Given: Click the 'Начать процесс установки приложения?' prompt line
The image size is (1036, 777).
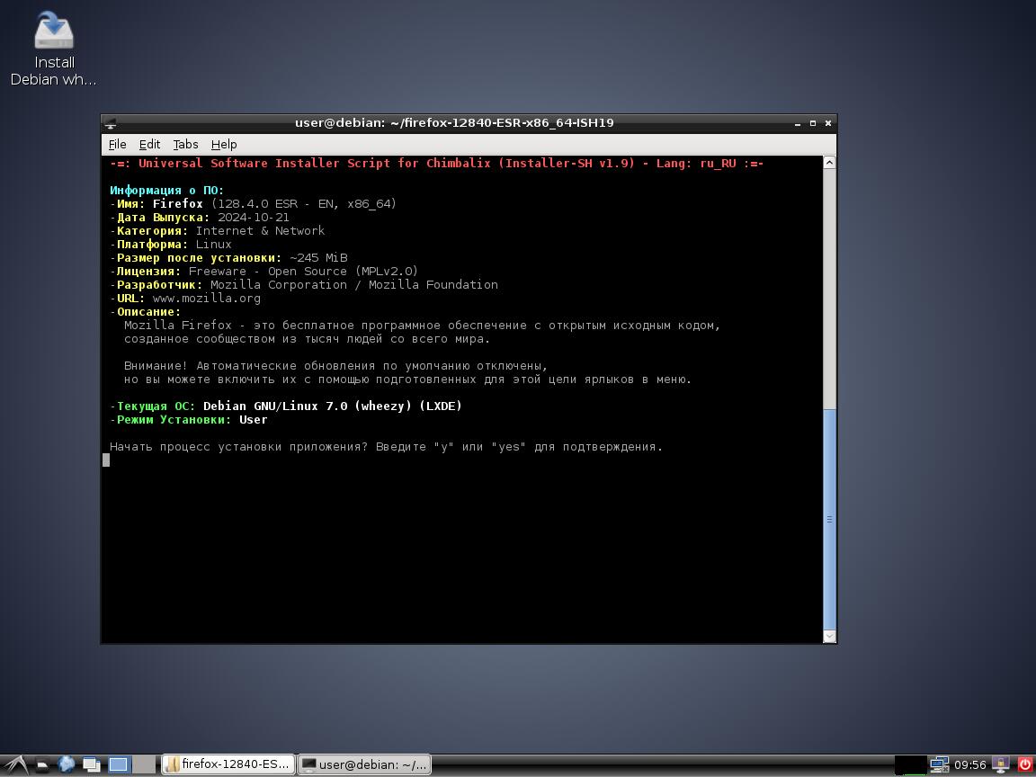Looking at the screenshot, I should (386, 447).
